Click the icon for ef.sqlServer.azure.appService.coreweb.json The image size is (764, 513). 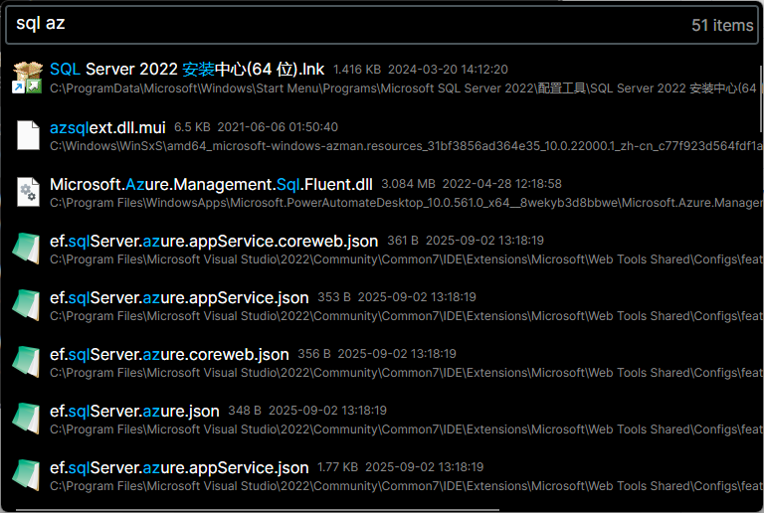(x=27, y=249)
